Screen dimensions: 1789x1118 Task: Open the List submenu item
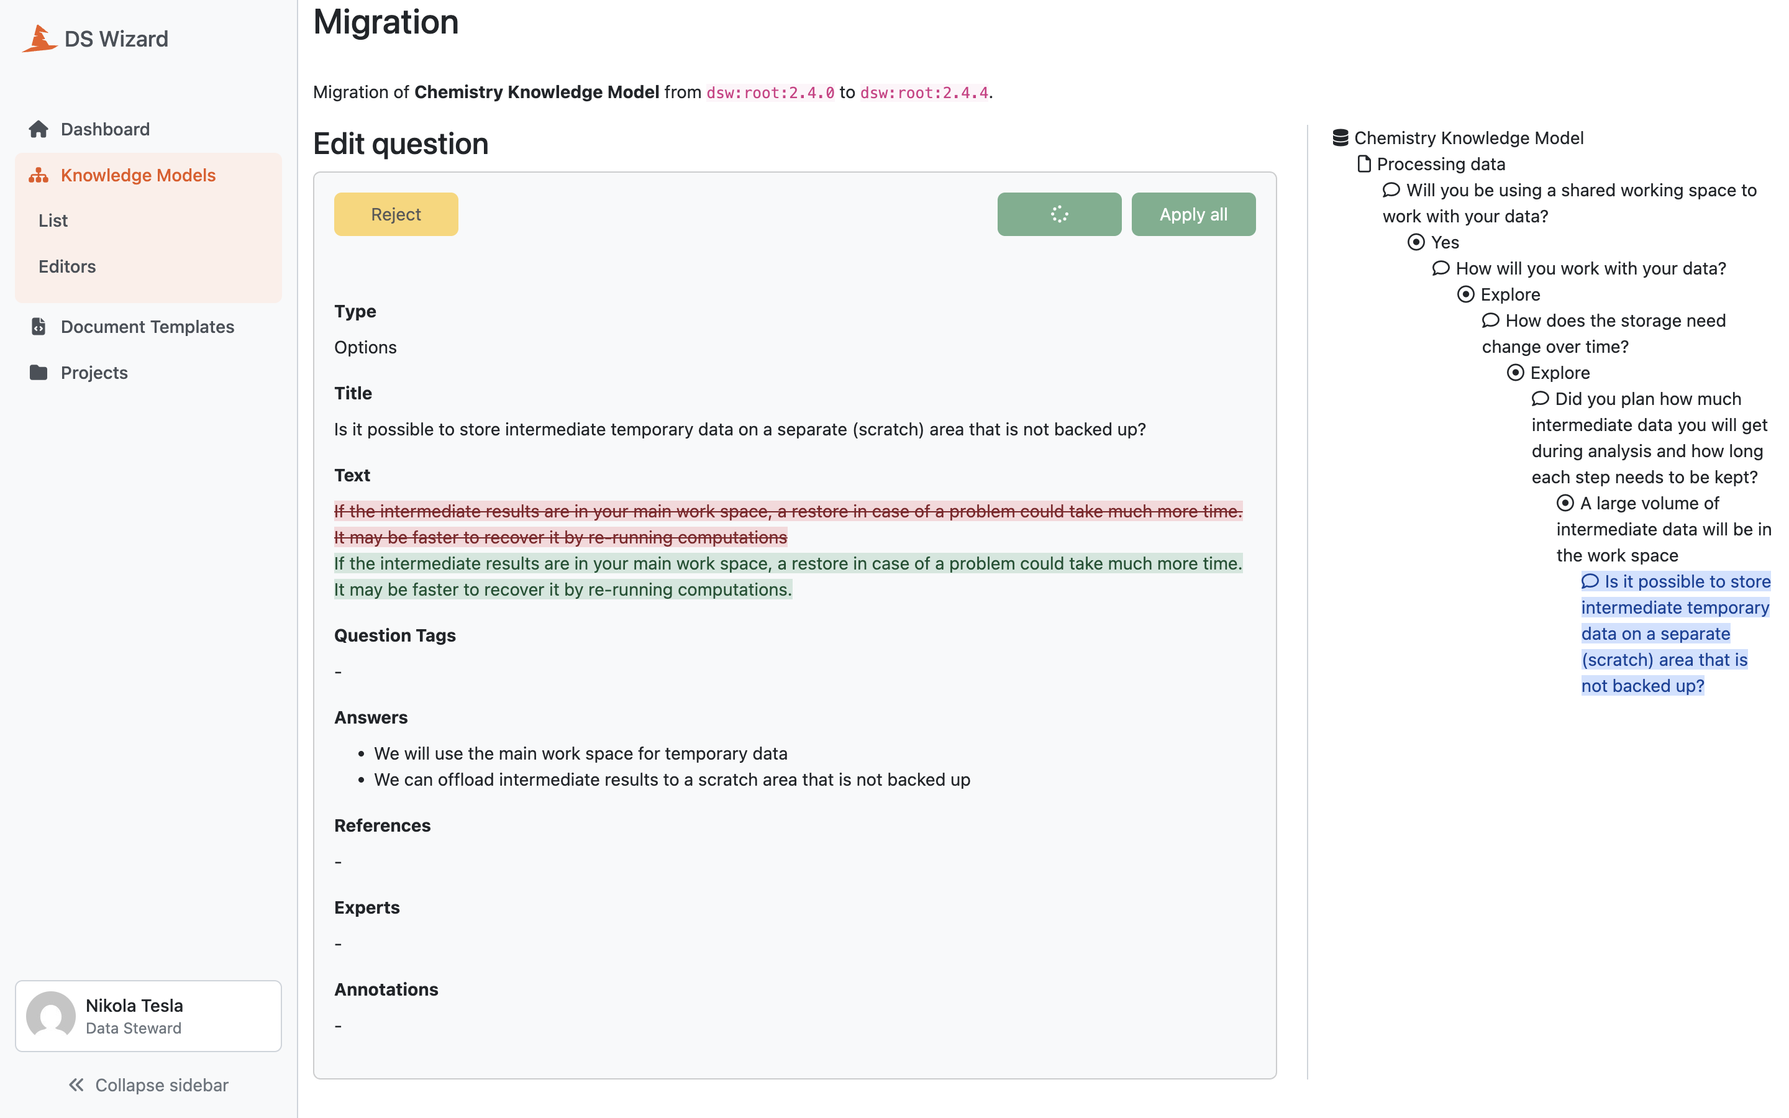click(53, 220)
